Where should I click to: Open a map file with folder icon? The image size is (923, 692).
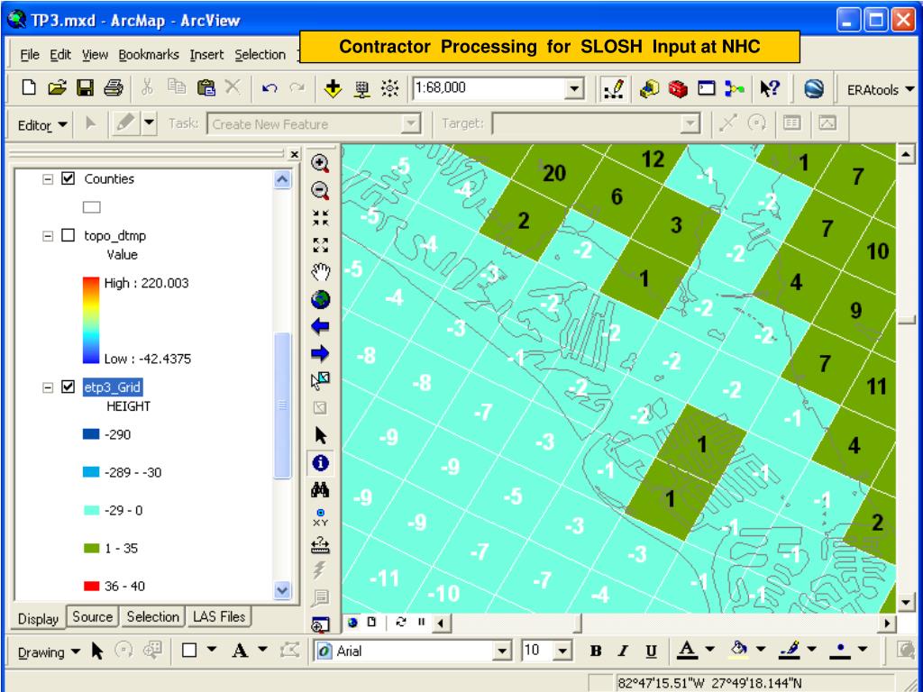57,88
